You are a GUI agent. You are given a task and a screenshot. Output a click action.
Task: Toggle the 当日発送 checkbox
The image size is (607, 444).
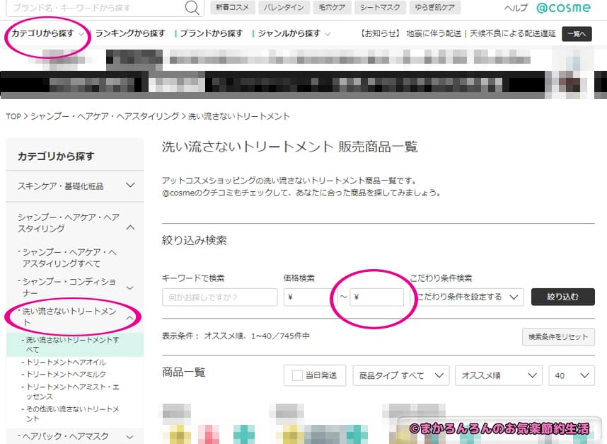(x=297, y=375)
